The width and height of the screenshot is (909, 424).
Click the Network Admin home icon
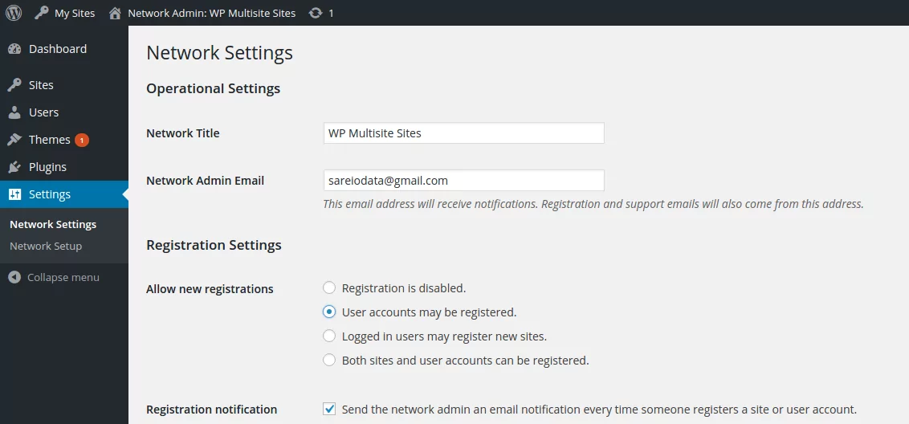116,13
